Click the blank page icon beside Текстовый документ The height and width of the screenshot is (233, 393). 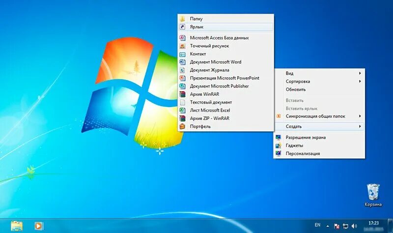(x=182, y=102)
